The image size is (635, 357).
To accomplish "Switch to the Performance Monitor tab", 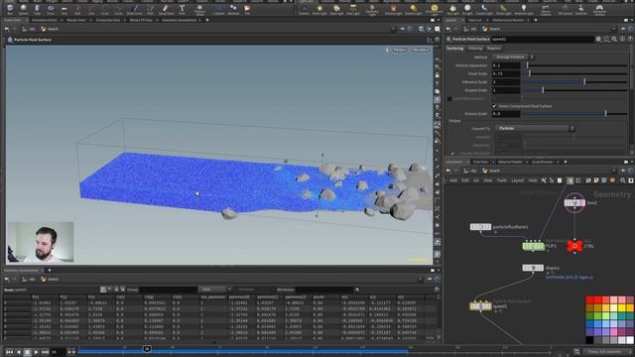I will (508, 20).
